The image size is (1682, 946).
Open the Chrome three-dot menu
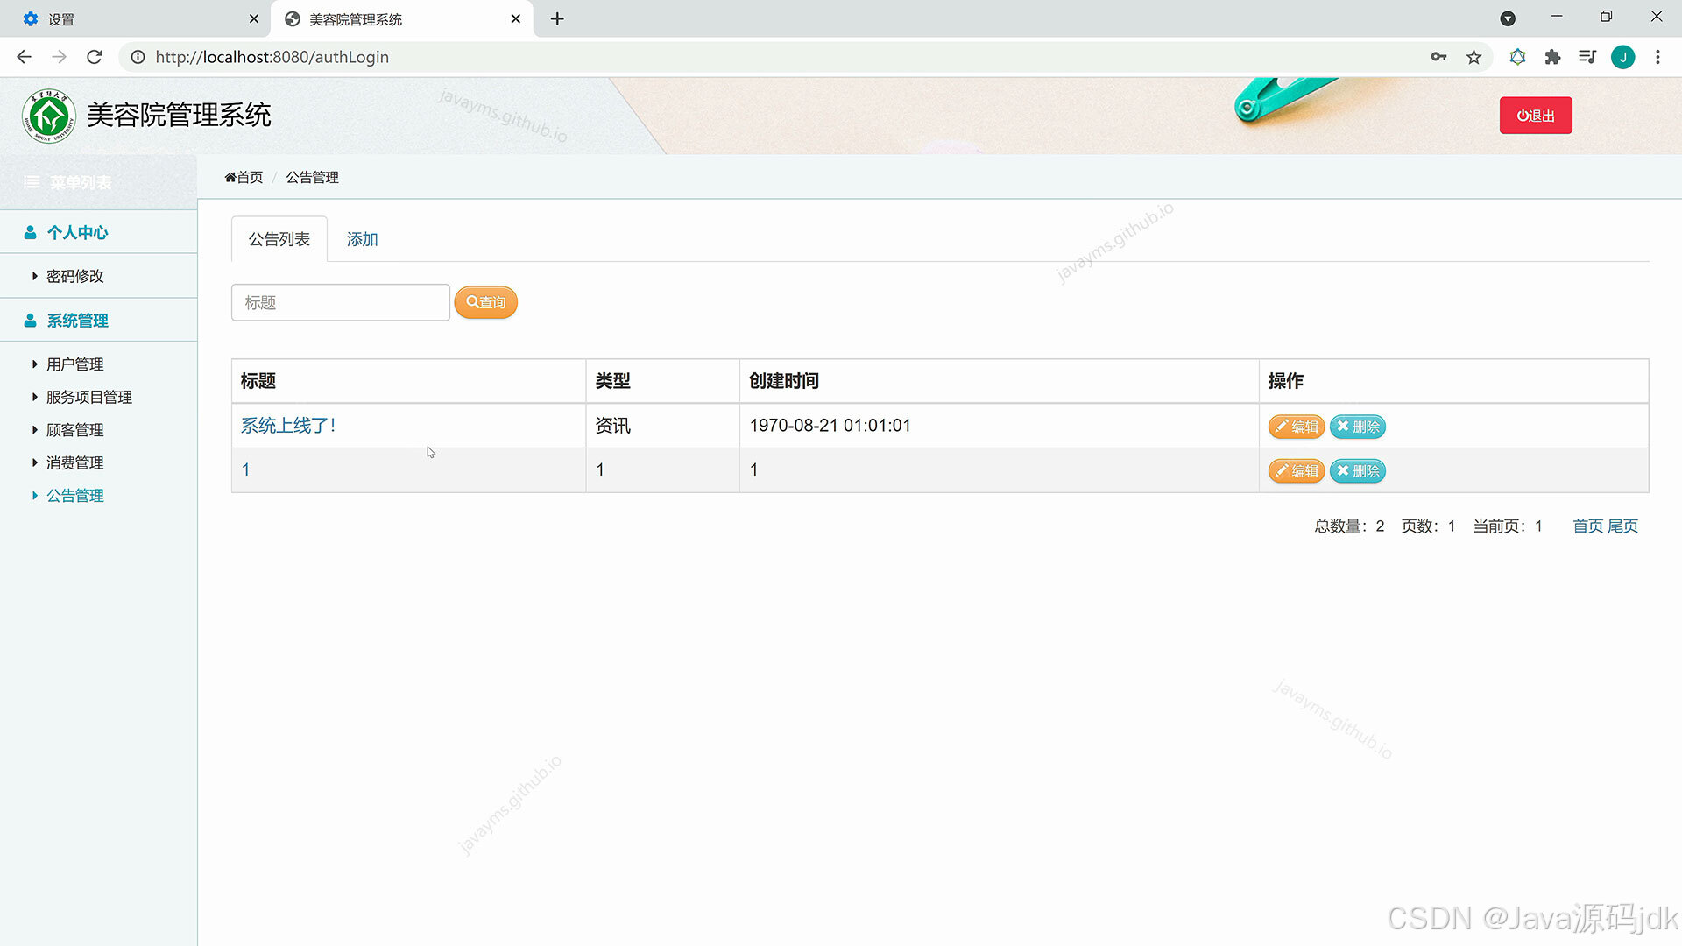pyautogui.click(x=1657, y=57)
